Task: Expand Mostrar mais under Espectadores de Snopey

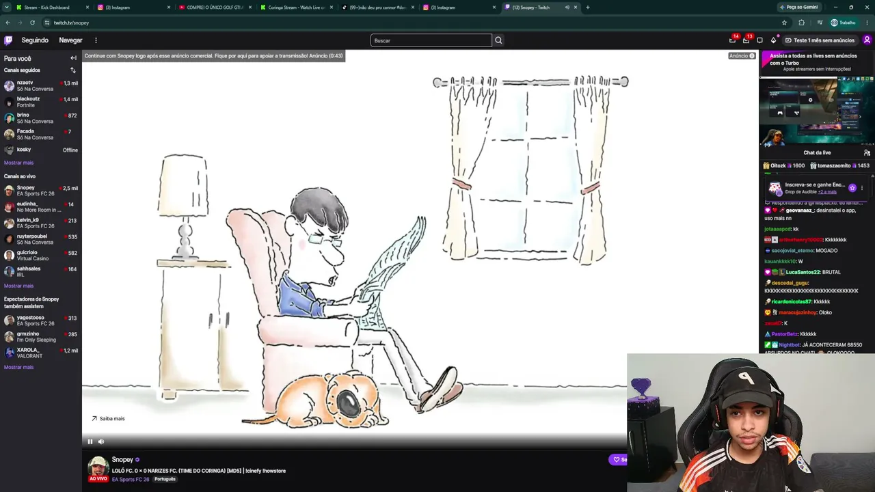Action: tap(18, 368)
